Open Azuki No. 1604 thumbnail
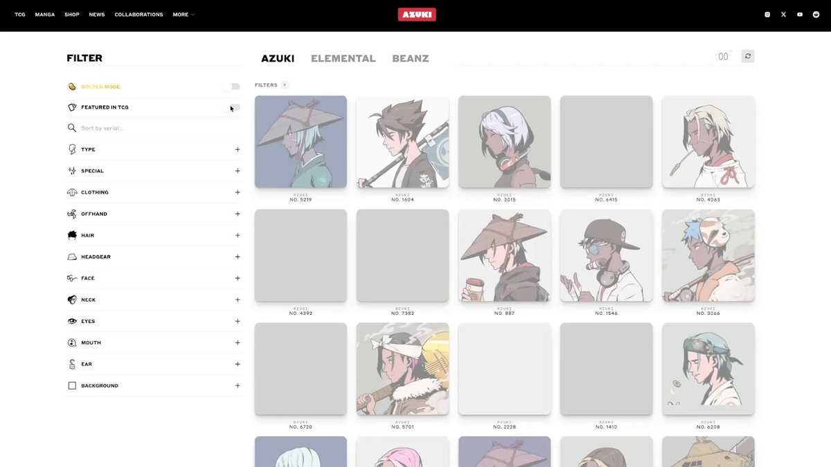This screenshot has height=467, width=831. pos(402,142)
